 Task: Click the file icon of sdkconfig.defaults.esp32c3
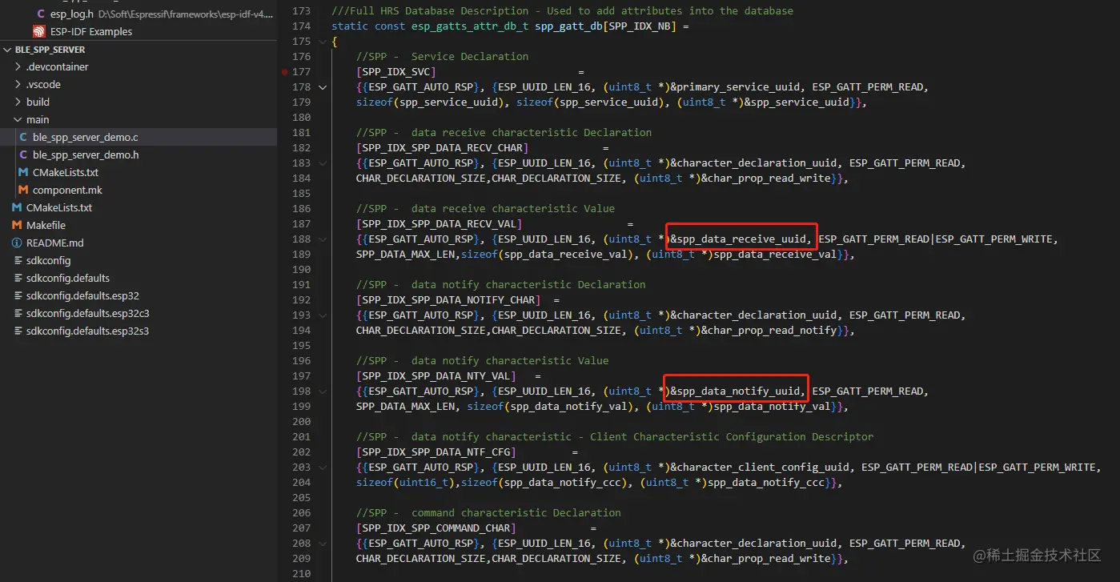(x=17, y=314)
